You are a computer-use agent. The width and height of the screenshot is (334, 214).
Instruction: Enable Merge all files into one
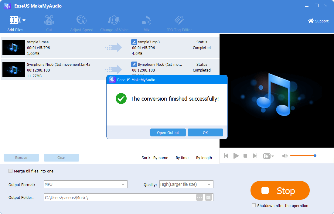pos(10,171)
